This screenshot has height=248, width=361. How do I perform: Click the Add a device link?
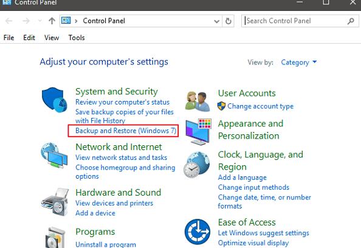pyautogui.click(x=95, y=213)
